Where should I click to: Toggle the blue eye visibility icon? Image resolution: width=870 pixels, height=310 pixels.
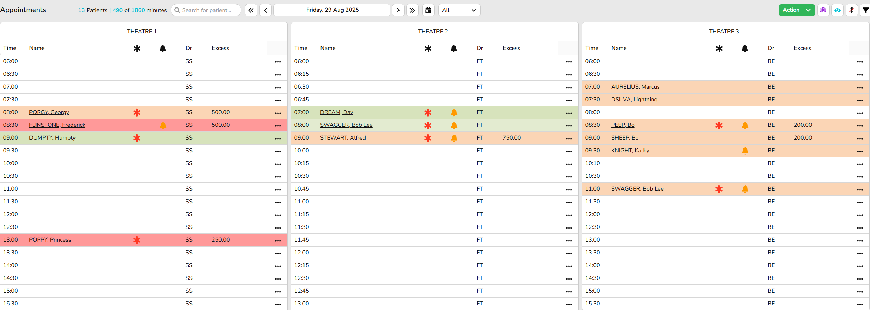coord(837,10)
